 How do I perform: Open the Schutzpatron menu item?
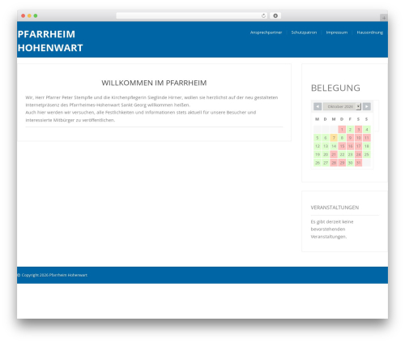304,32
